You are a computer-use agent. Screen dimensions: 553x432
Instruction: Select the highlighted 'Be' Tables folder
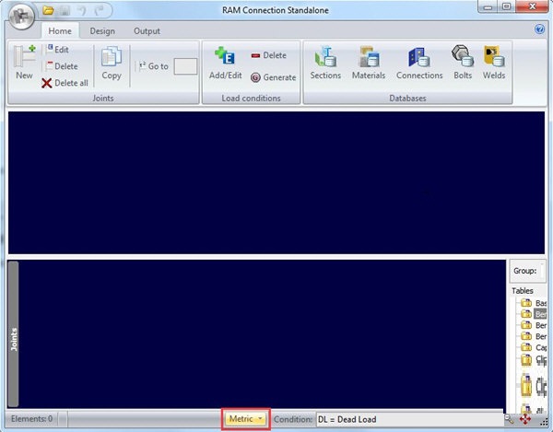tap(533, 314)
